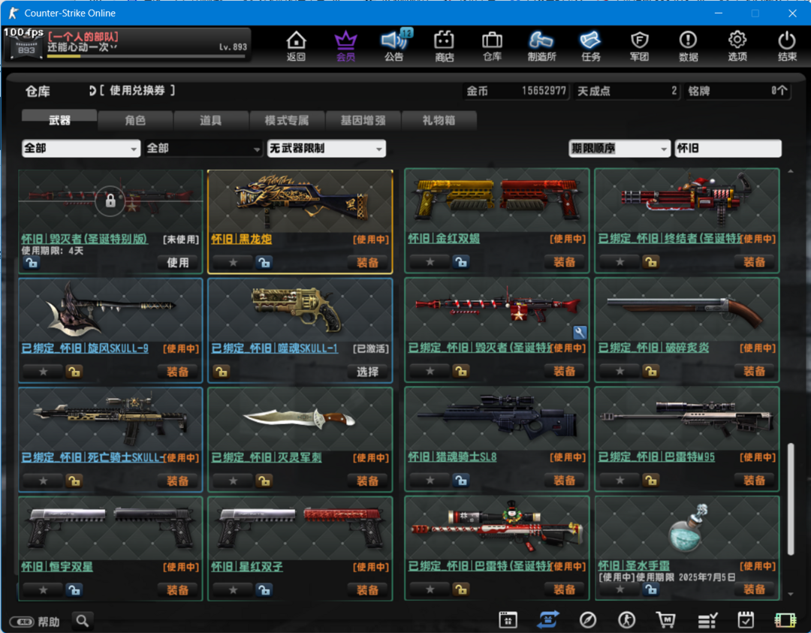811x633 pixels.
Task: Click the scrollbar down arrow
Action: tap(790, 594)
